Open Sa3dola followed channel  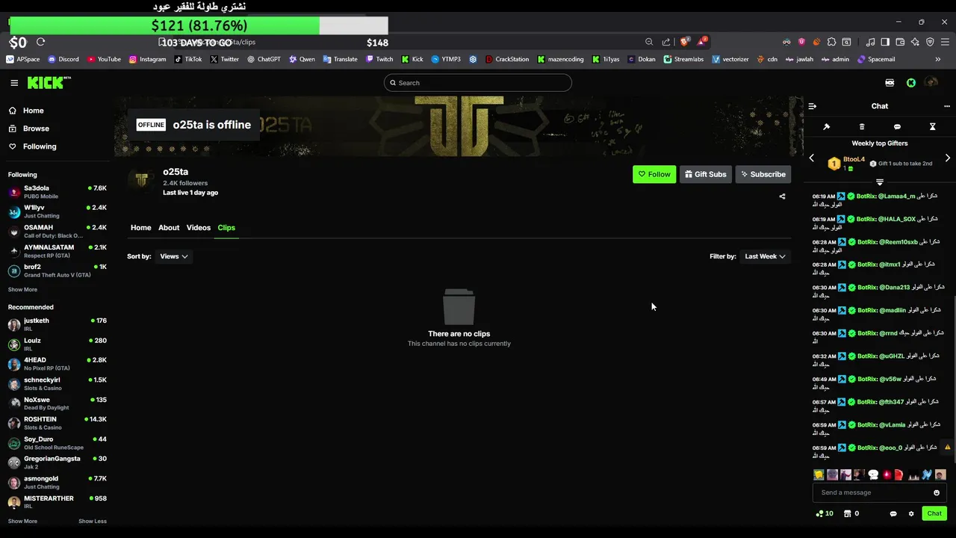pyautogui.click(x=58, y=192)
